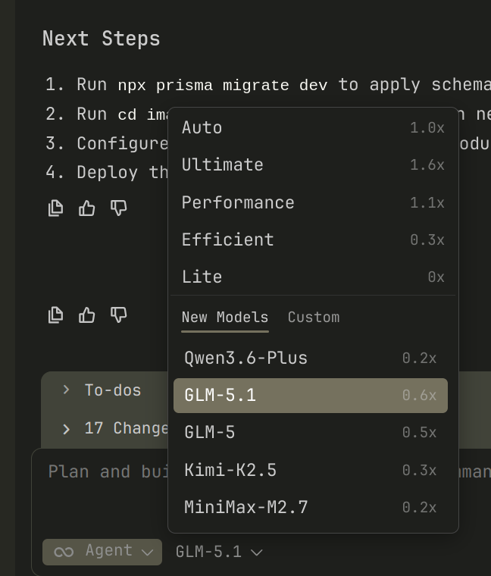This screenshot has width=491, height=576.
Task: Choose Kimi-K2.5 from the model list
Action: [x=311, y=470]
